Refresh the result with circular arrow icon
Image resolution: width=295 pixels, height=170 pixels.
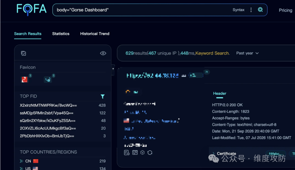(150, 152)
